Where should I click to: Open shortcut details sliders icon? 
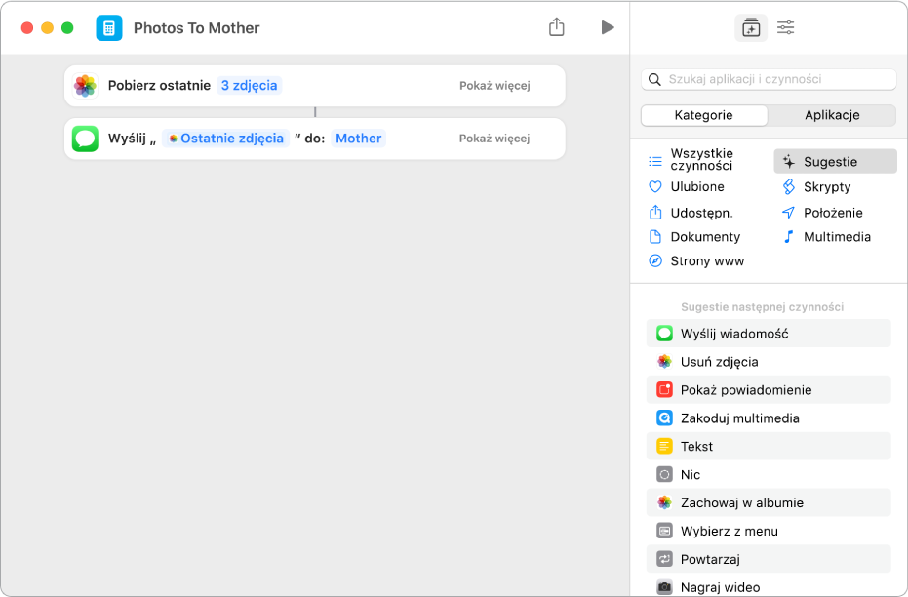[786, 27]
